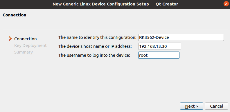Click the 'The username to log into the device:' label
The height and width of the screenshot is (112, 230).
pyautogui.click(x=94, y=55)
